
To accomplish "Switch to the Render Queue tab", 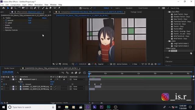I will tap(9, 68).
